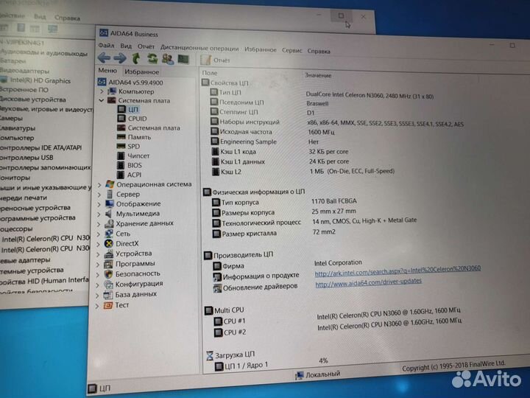Click the Хранение данных drive icon
Image resolution: width=530 pixels, height=398 pixels.
[109, 223]
